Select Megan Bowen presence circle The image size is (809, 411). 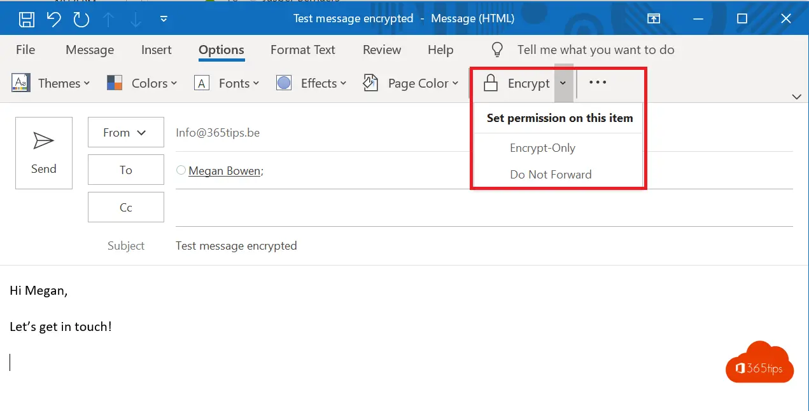181,170
